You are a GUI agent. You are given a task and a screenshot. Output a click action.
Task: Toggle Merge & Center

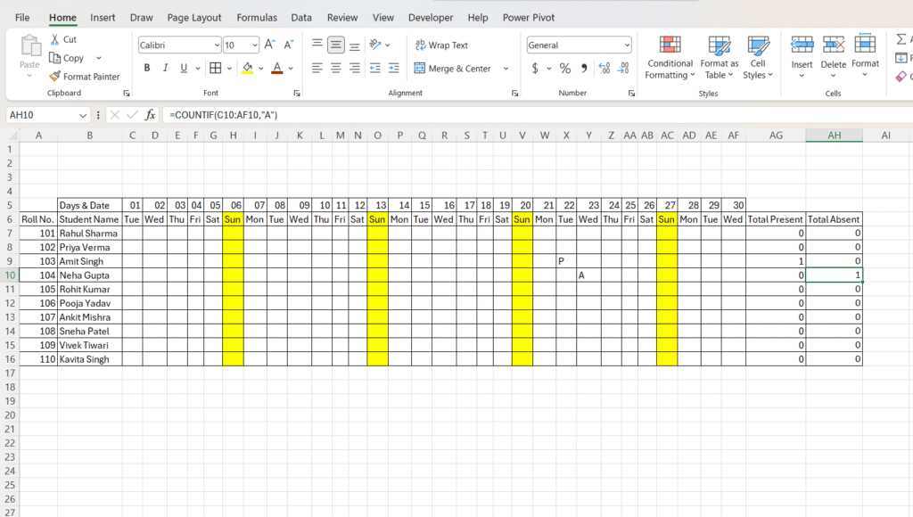(x=452, y=68)
